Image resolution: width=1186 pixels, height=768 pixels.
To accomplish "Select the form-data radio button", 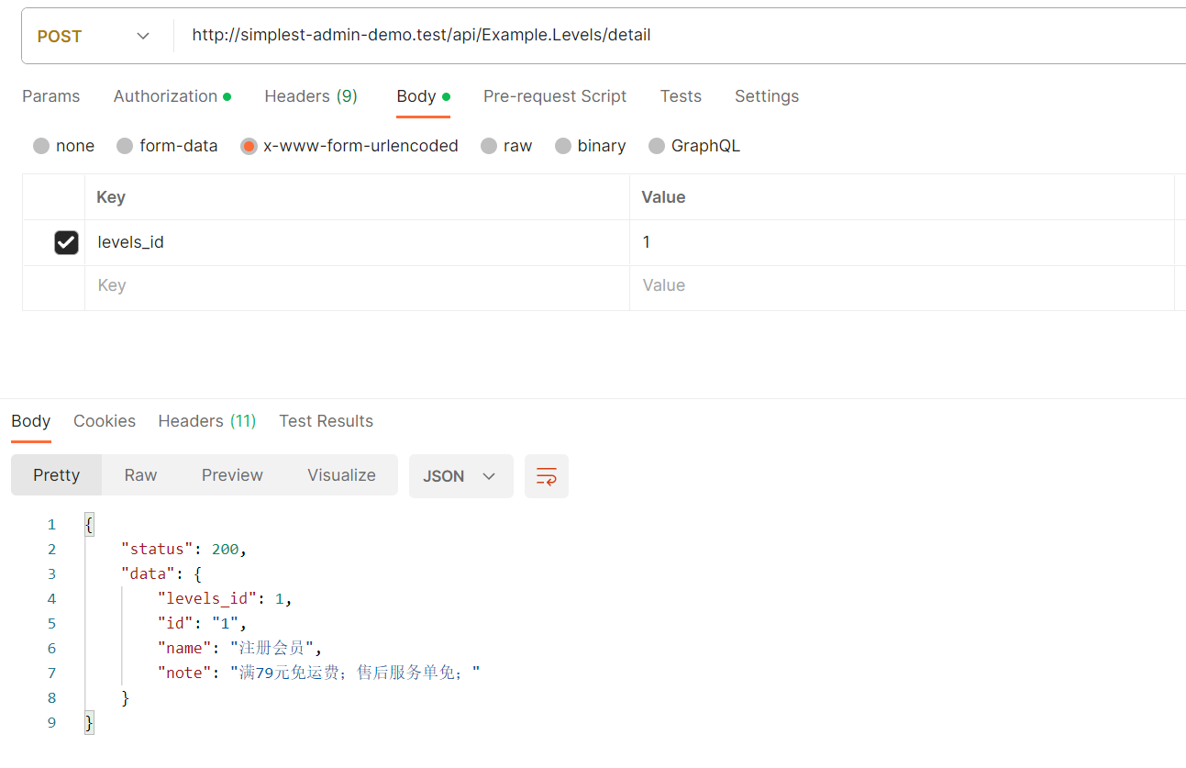I will click(x=125, y=146).
